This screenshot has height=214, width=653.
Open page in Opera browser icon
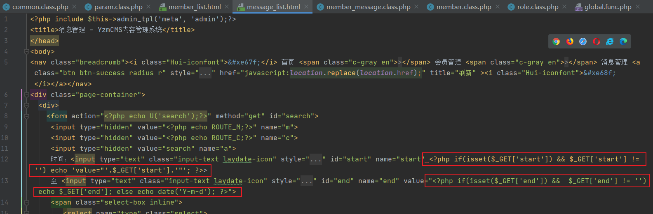pyautogui.click(x=596, y=41)
